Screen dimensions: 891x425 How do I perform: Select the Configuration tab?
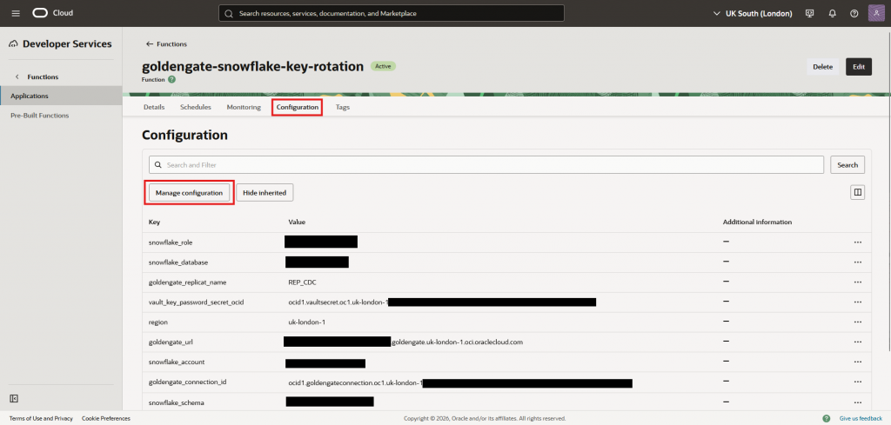point(298,107)
